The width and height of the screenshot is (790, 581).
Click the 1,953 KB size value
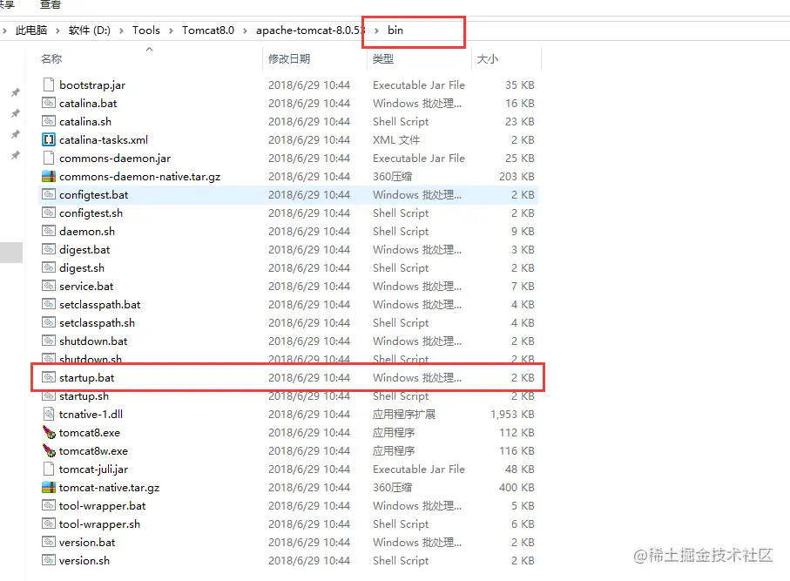[x=512, y=415]
